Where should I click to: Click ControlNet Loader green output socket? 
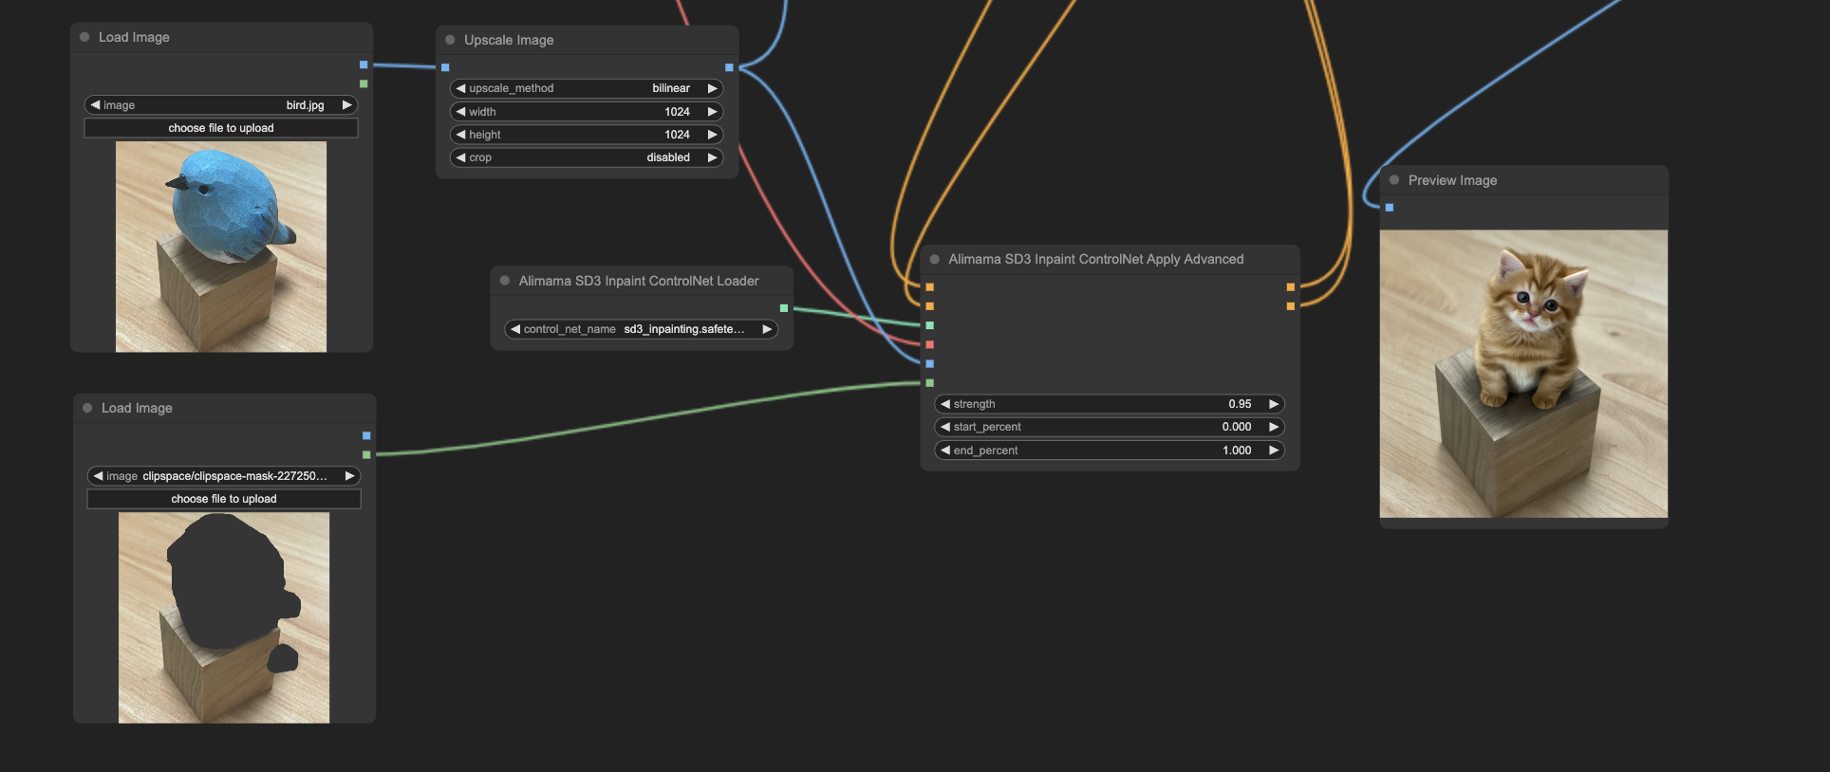[x=783, y=308]
